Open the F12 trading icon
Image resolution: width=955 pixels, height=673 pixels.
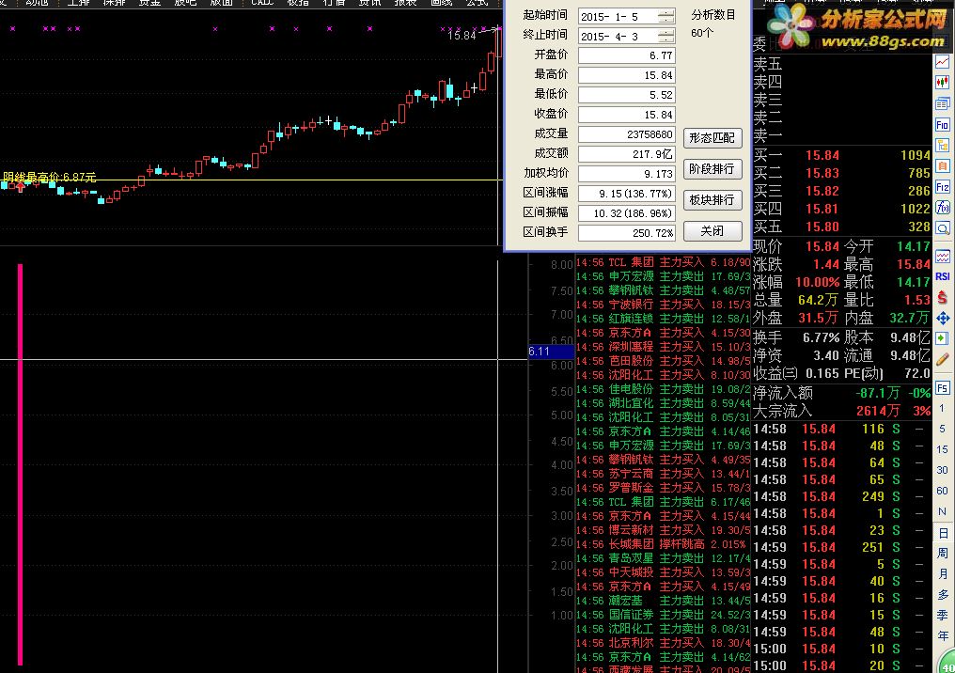942,187
